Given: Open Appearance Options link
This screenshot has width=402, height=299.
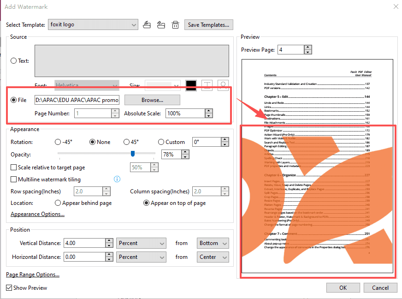Looking at the screenshot, I should click(37, 214).
